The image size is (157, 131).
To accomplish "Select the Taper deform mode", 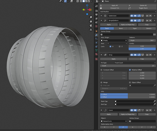I will point(135,29).
